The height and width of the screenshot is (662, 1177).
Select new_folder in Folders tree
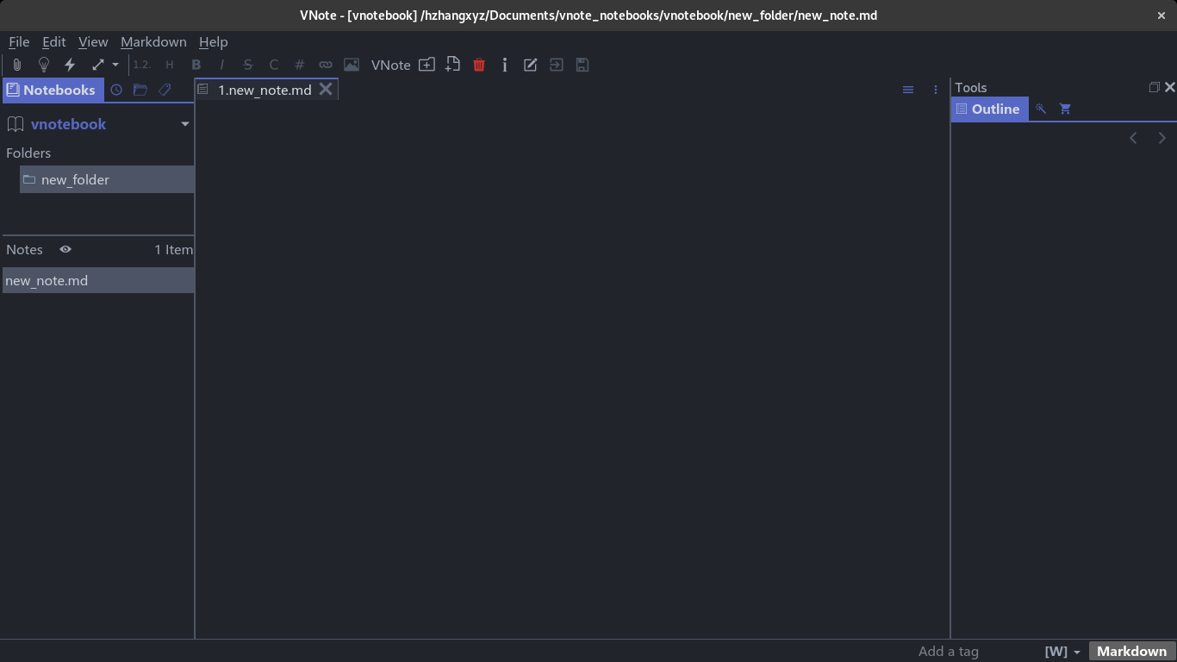pyautogui.click(x=107, y=179)
